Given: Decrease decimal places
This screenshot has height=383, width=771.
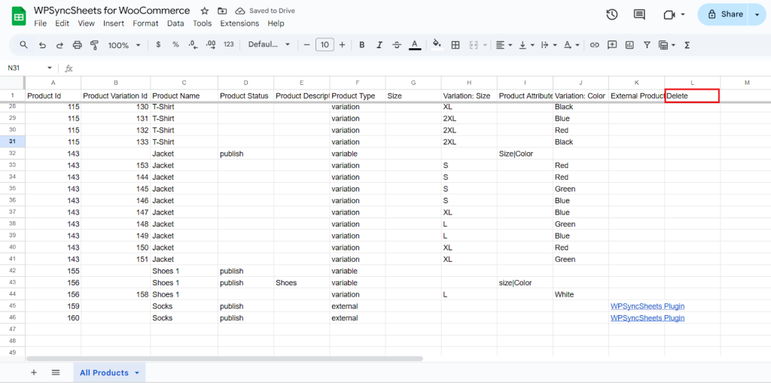Looking at the screenshot, I should (194, 44).
